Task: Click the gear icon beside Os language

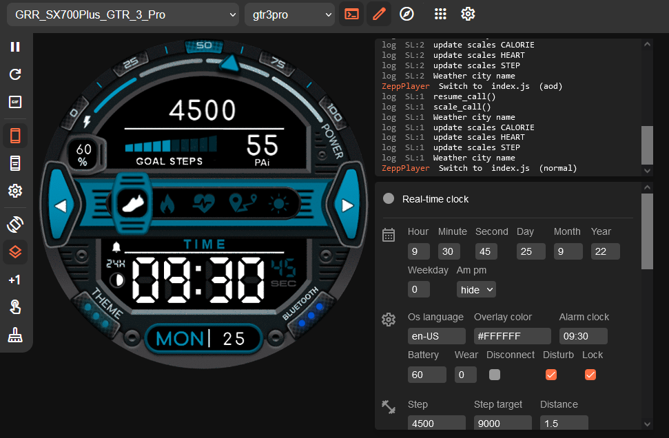Action: pyautogui.click(x=389, y=320)
